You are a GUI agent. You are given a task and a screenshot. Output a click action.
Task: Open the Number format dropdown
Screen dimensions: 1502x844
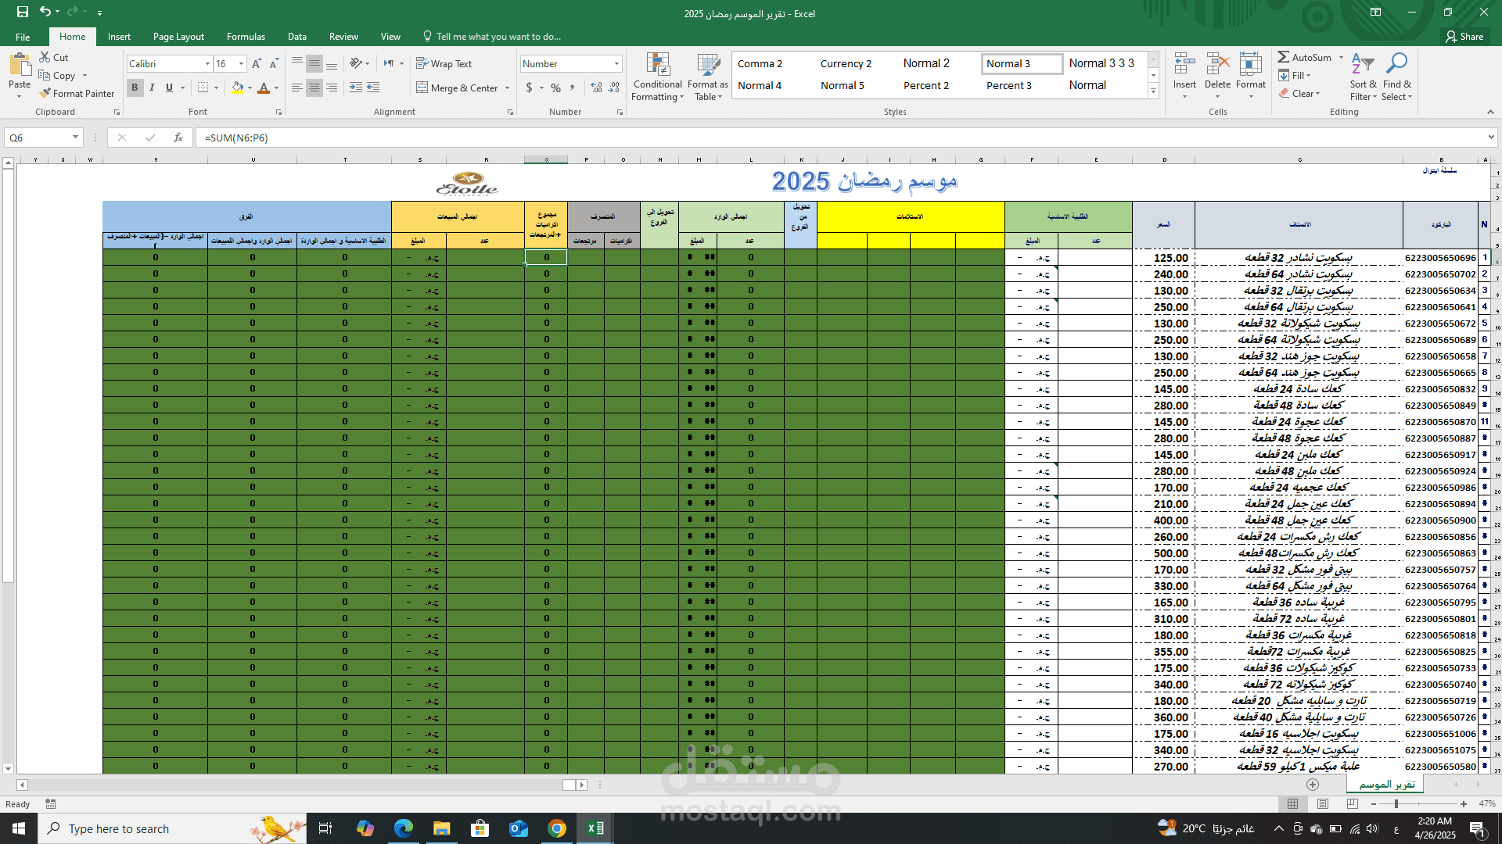click(x=616, y=64)
